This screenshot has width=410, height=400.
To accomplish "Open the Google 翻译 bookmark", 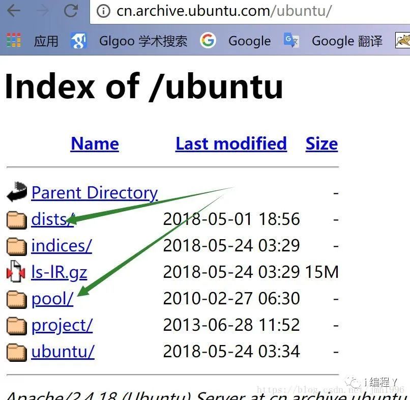I will coord(347,41).
